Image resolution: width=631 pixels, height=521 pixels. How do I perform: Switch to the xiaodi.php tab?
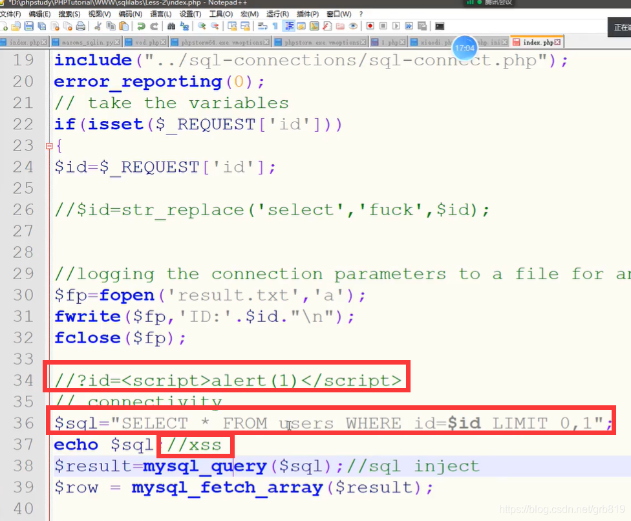(x=431, y=42)
